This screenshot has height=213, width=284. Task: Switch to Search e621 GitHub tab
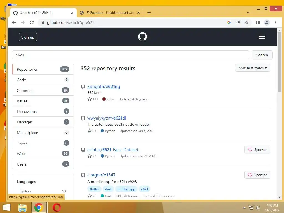(x=43, y=13)
